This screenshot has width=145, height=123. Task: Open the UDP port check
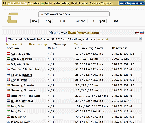click(99, 21)
